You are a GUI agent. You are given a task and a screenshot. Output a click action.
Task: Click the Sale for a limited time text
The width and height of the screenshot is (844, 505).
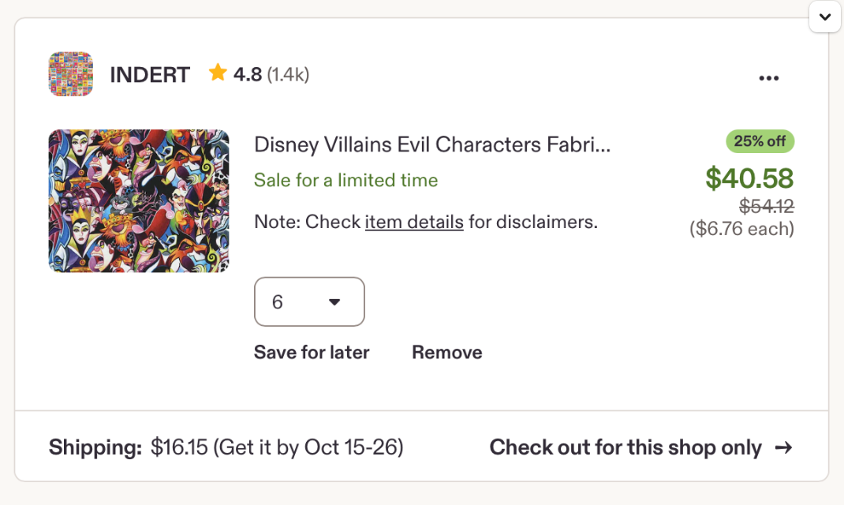(346, 180)
